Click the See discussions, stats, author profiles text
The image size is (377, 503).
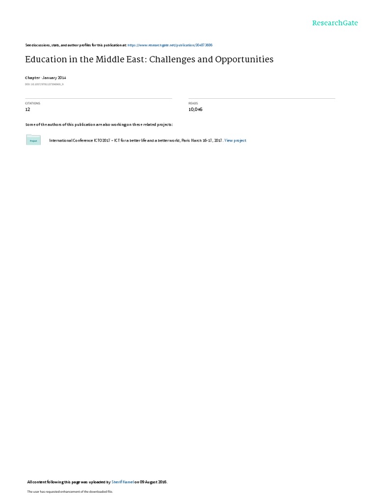tap(76, 45)
